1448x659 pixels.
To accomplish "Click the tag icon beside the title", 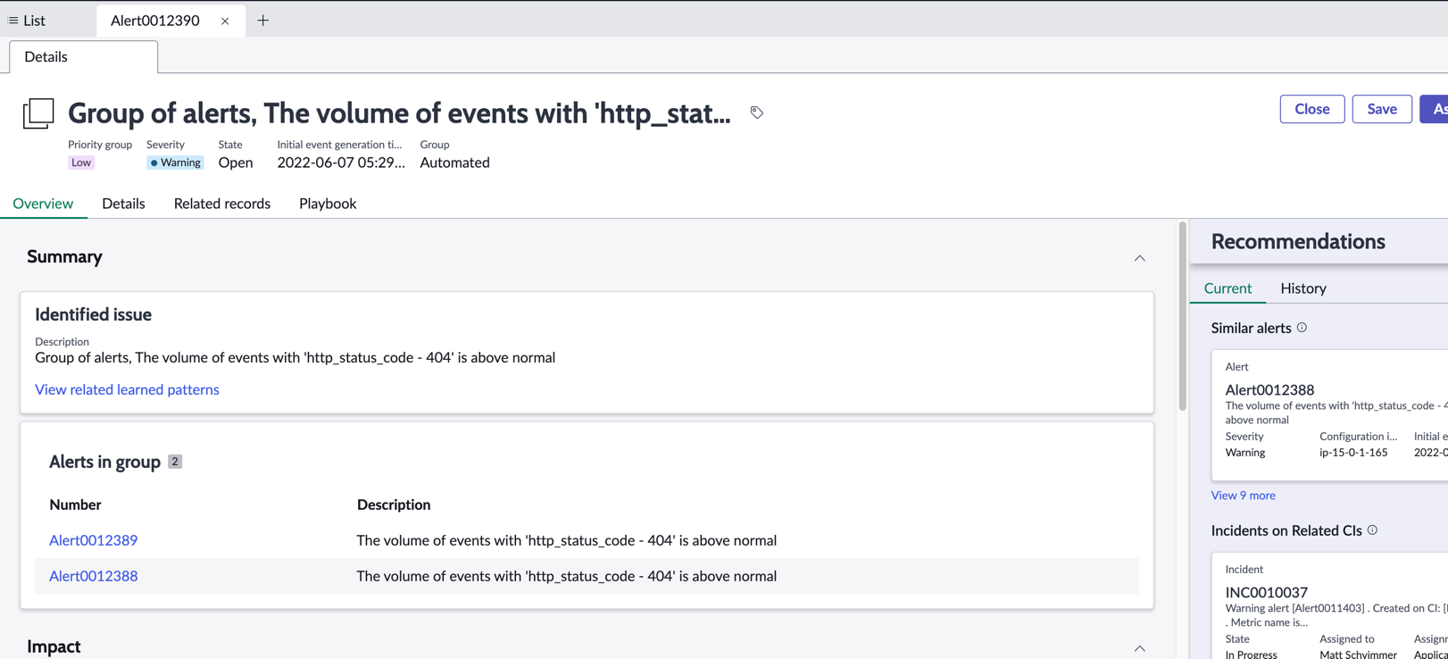I will (x=757, y=113).
